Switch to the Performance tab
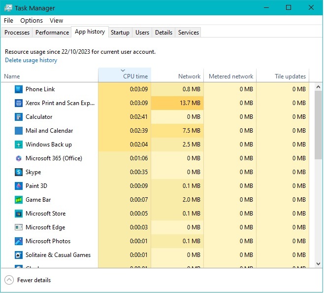 [52, 33]
